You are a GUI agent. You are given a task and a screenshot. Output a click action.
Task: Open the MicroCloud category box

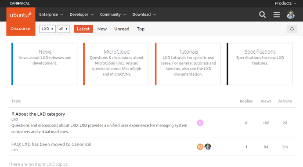tap(116, 64)
